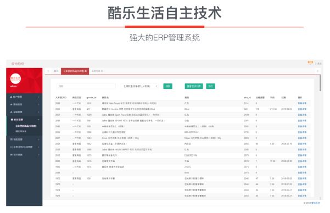
Task: Click the expanded inventory menu's icon in sidebar
Action: coord(12,120)
